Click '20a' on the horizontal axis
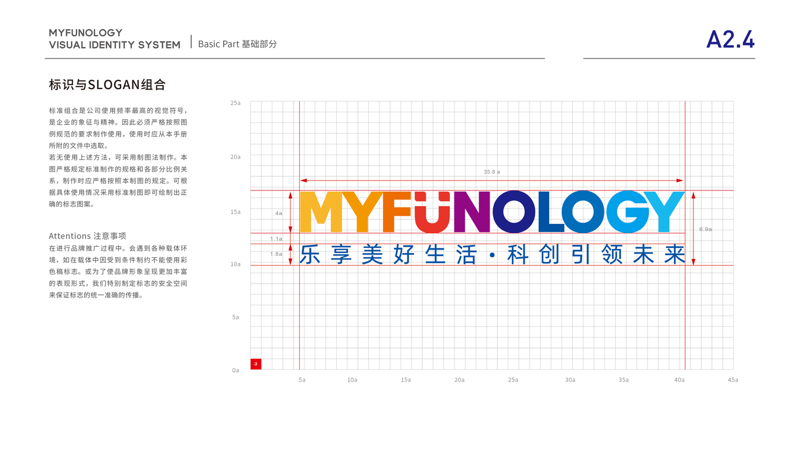 pyautogui.click(x=459, y=380)
